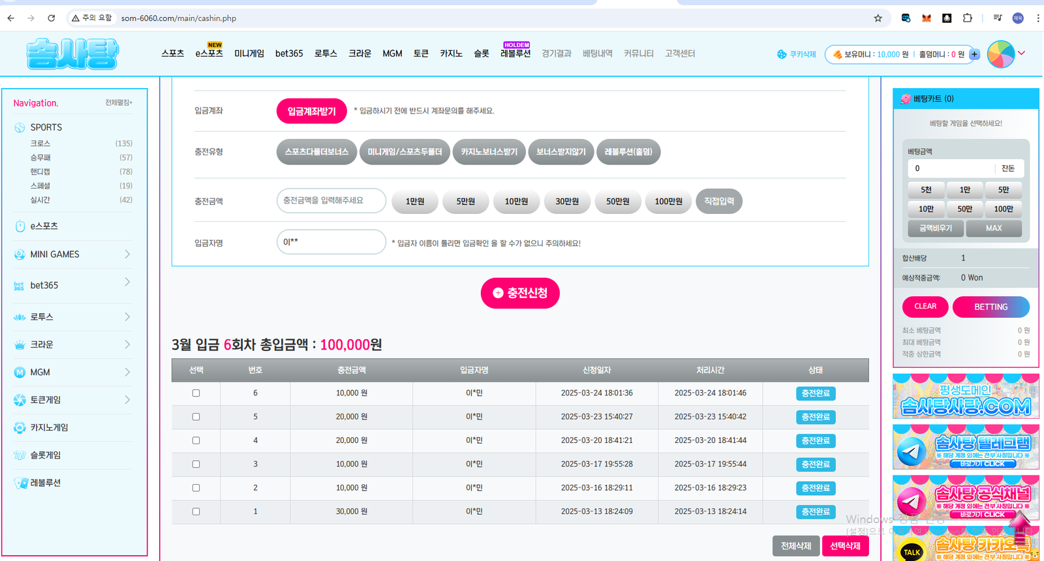Image resolution: width=1044 pixels, height=561 pixels.
Task: Open the 카지노 top menu item
Action: [451, 53]
